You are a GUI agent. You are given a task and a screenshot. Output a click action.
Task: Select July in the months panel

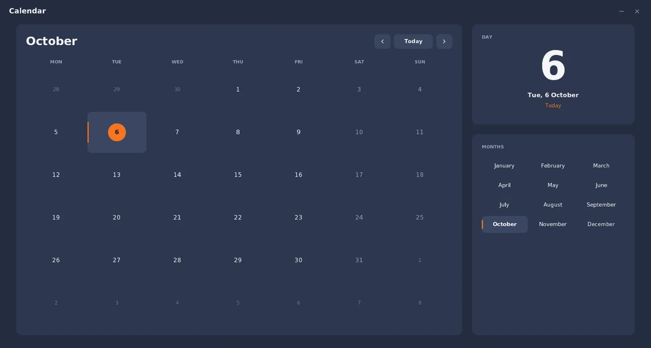(504, 205)
